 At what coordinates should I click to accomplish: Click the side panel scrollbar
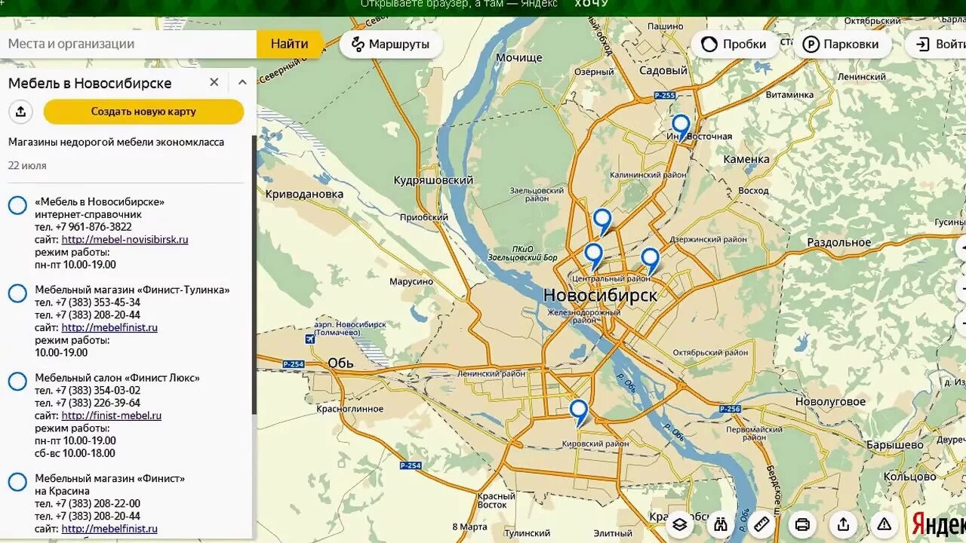coord(254,275)
